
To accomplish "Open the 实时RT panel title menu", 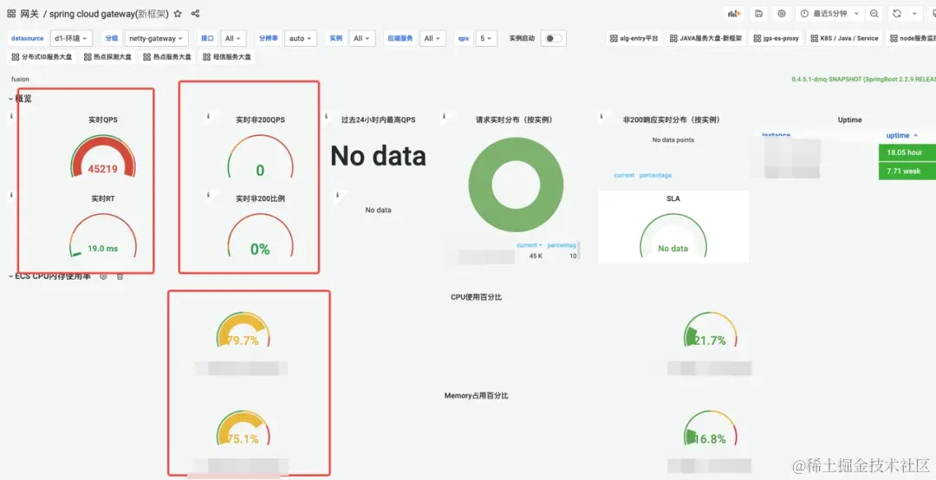I will click(102, 198).
